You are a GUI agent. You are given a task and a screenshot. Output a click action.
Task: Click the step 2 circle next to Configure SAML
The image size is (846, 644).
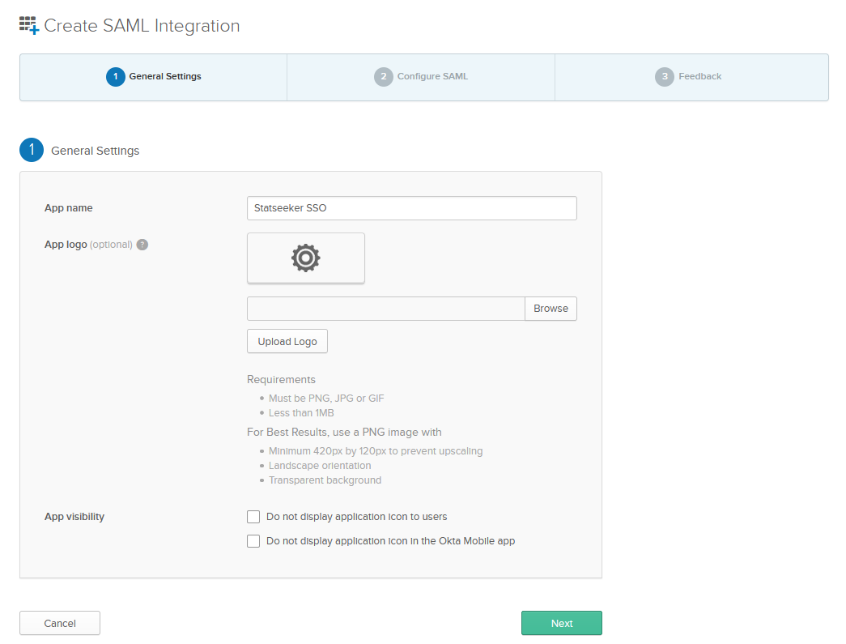[x=383, y=77]
